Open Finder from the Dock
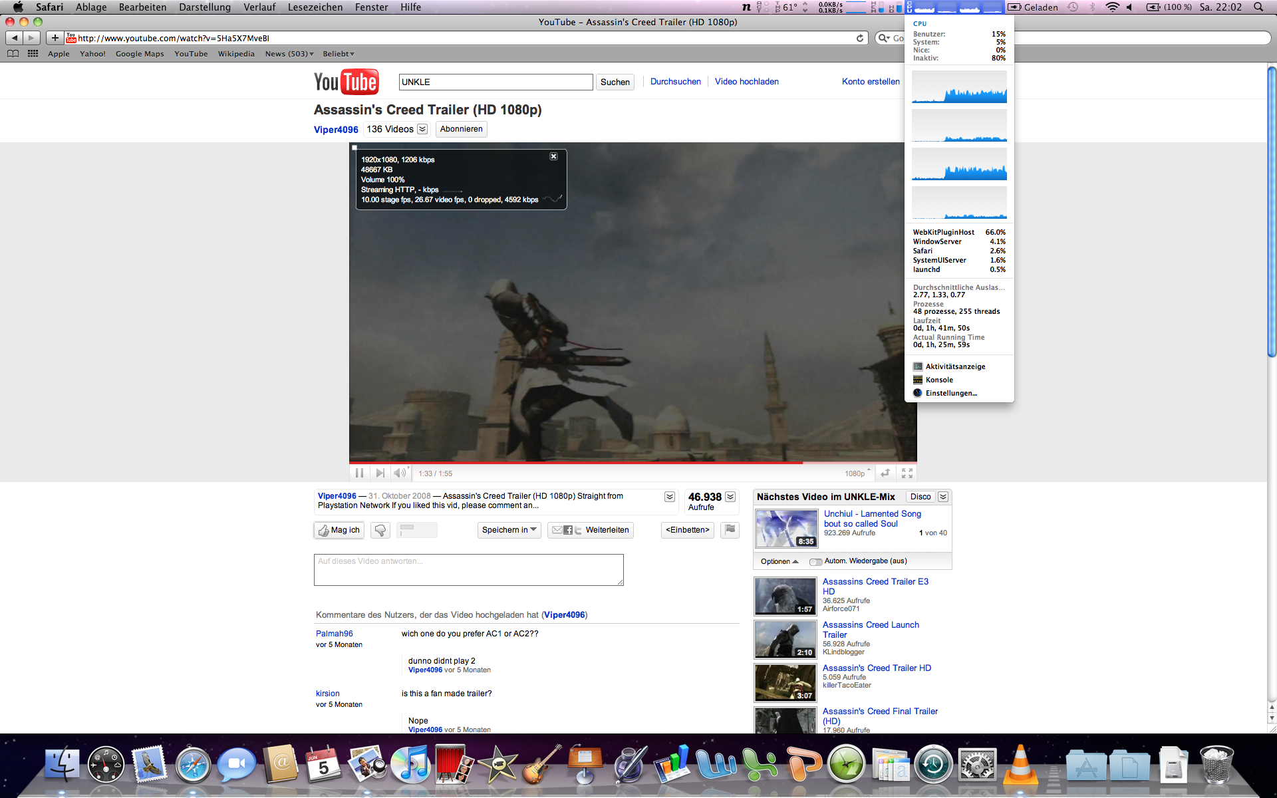The height and width of the screenshot is (798, 1277). (x=62, y=765)
